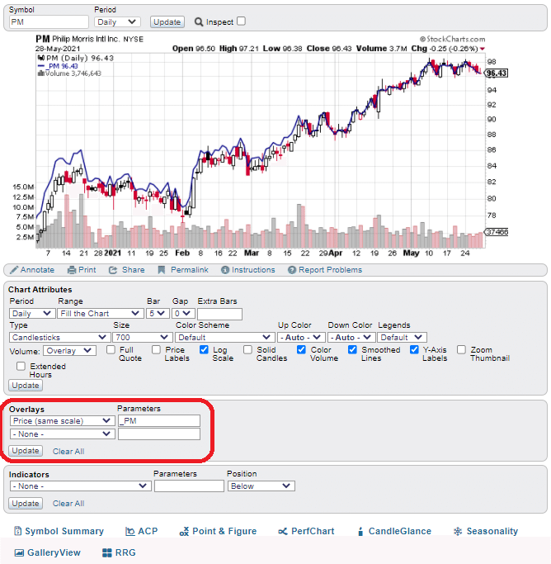Open the Seasonality link
Screen dimensions: 551x564
pos(492,531)
